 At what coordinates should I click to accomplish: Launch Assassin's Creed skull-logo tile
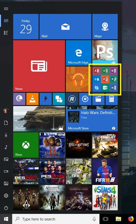26,198
